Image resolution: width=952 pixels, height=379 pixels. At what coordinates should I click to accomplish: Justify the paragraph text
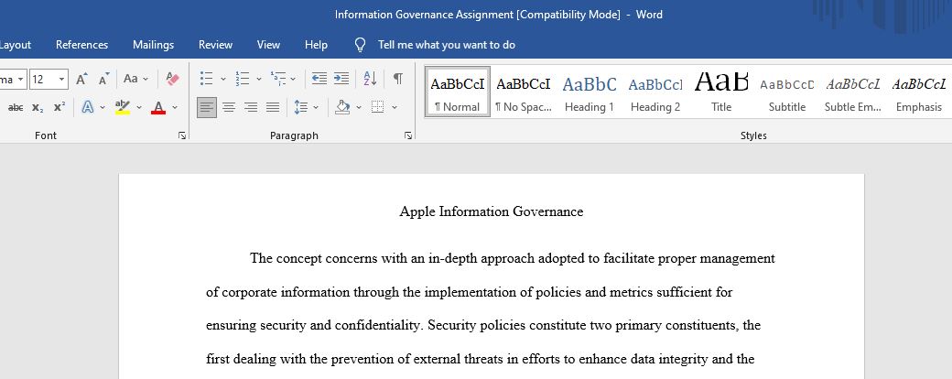273,107
